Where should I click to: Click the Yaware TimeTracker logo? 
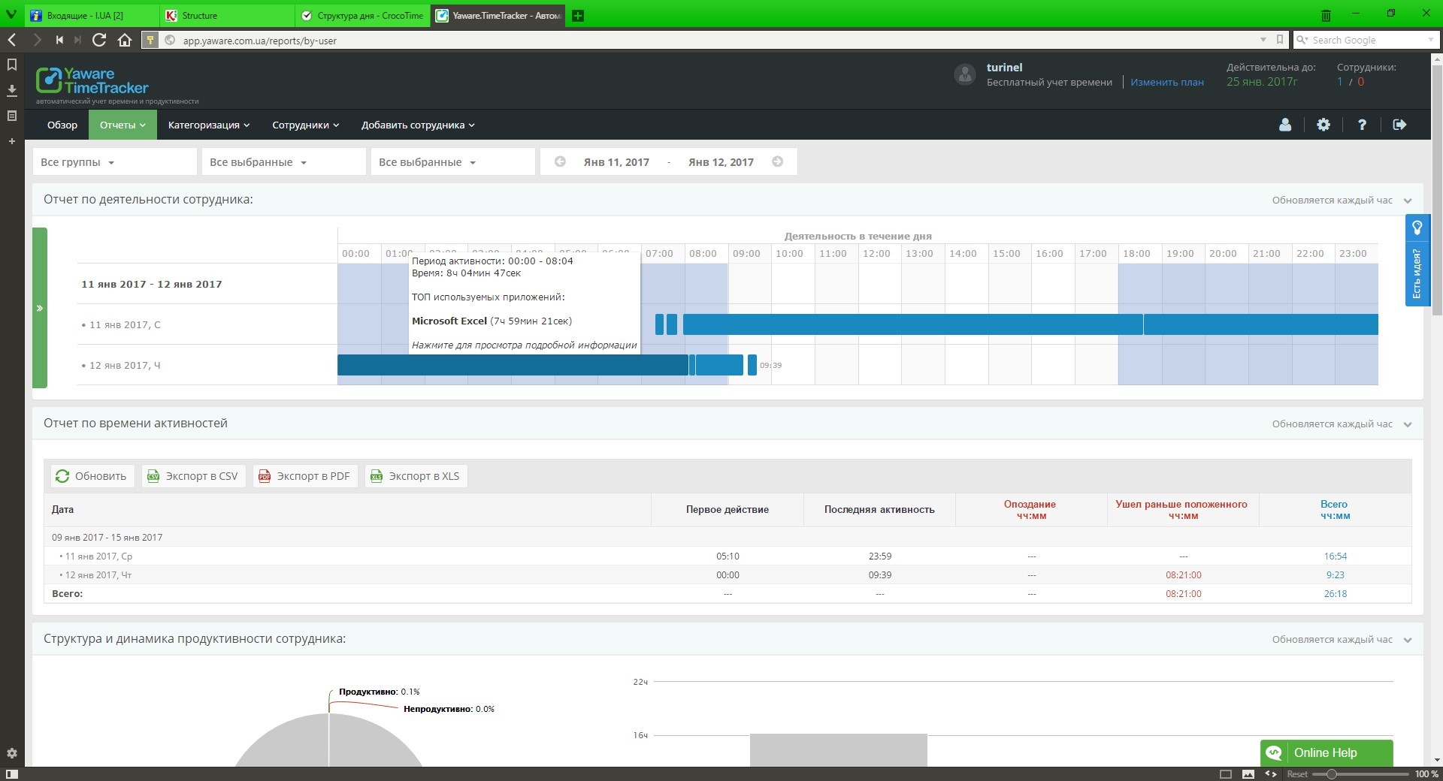pos(92,81)
